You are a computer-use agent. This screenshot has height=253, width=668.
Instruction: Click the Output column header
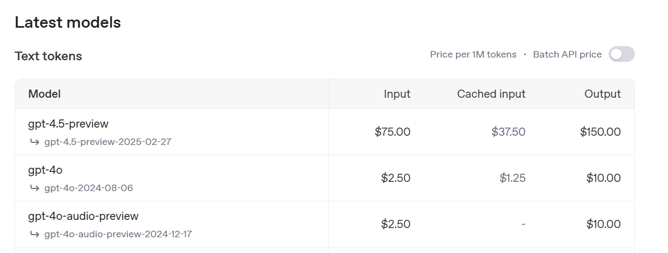click(602, 94)
